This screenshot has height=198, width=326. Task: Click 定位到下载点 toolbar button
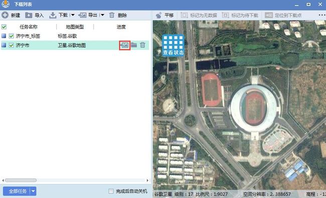(283, 15)
